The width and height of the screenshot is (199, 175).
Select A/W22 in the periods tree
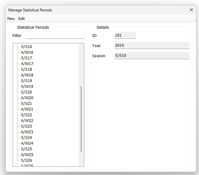[x=27, y=121]
